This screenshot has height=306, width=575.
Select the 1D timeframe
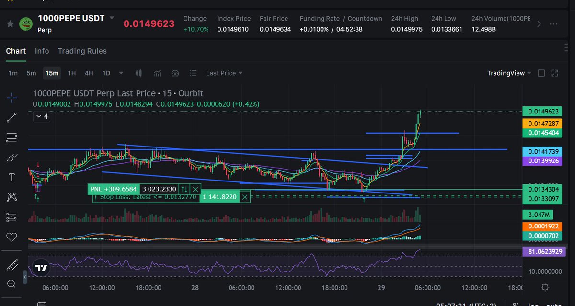pyautogui.click(x=106, y=73)
